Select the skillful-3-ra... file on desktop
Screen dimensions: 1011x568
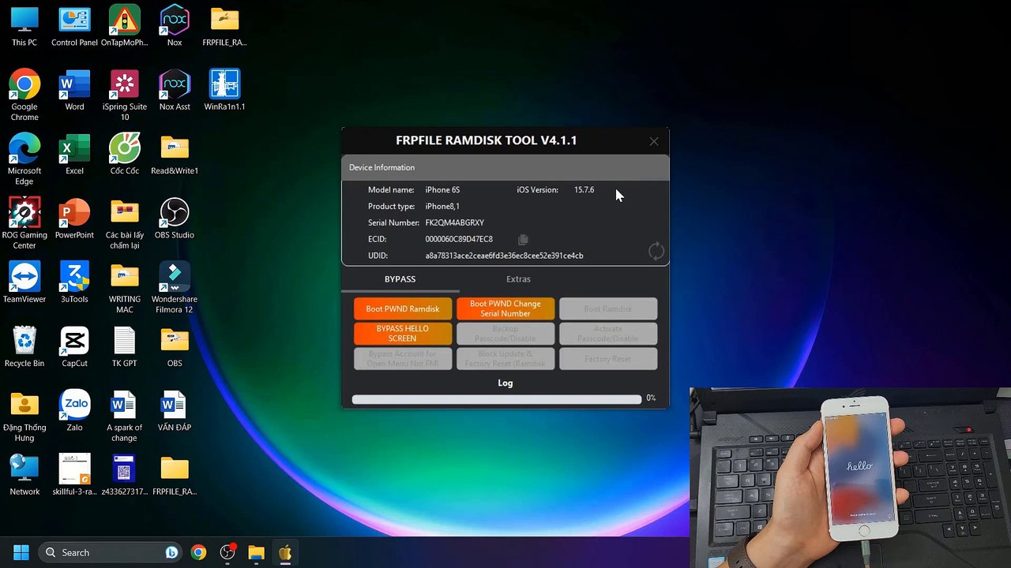pos(74,475)
